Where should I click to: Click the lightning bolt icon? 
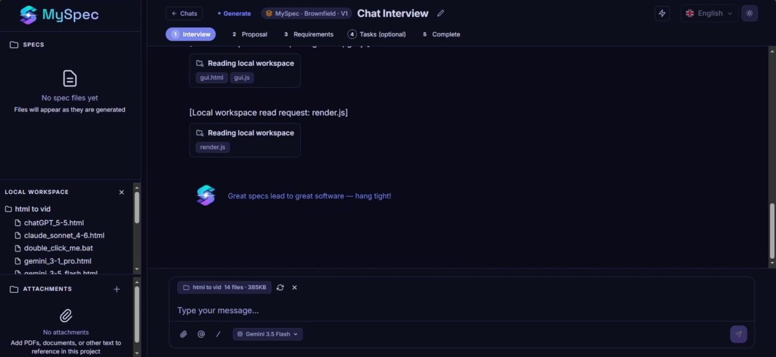point(661,13)
